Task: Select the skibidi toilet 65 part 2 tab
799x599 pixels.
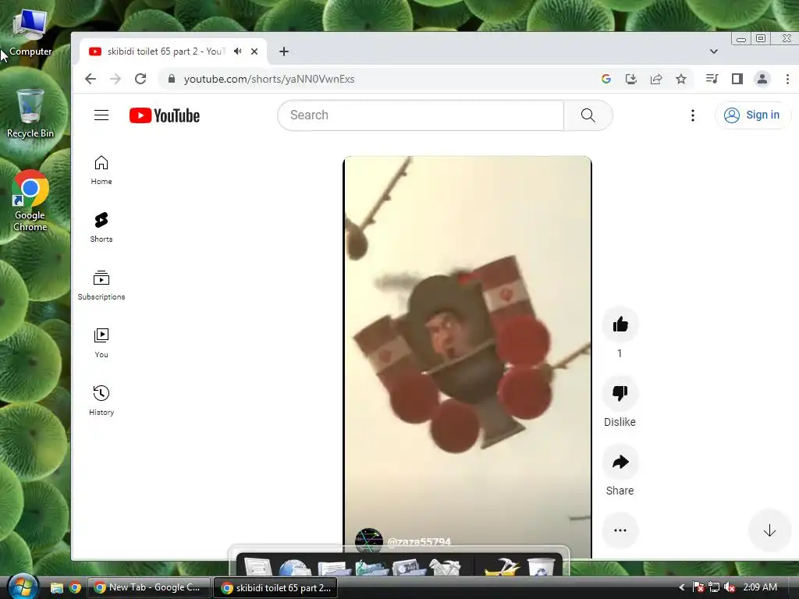Action: coord(173,51)
